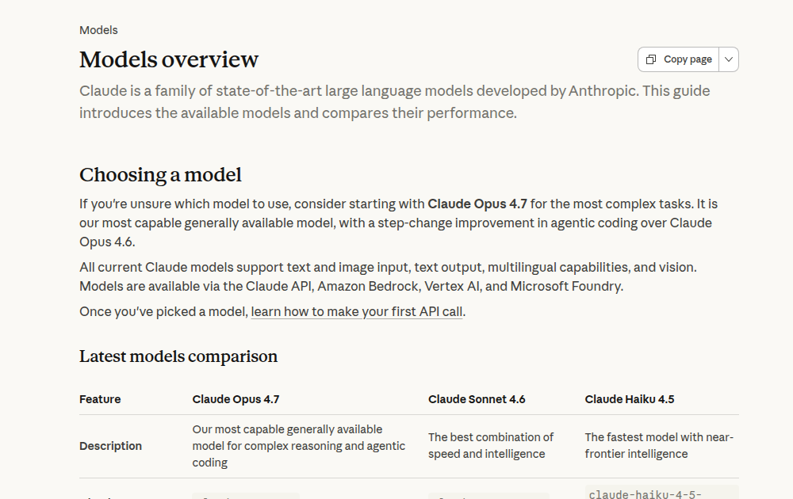This screenshot has width=793, height=499.
Task: Click the 'Claude Haiku 4.5' column header
Action: pos(630,399)
